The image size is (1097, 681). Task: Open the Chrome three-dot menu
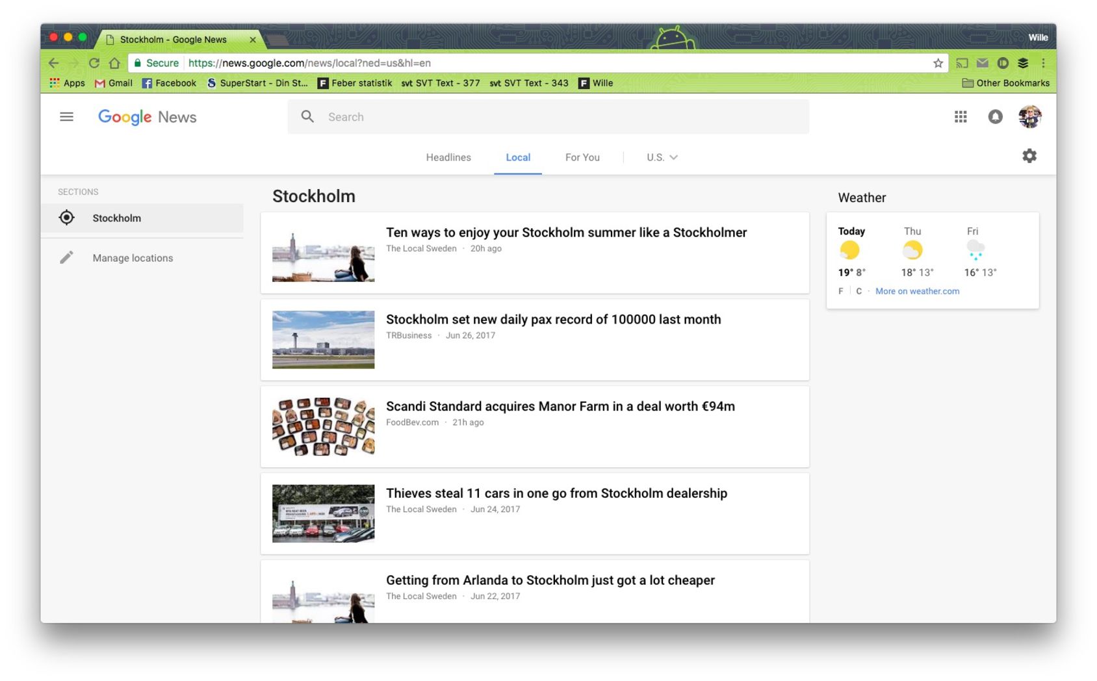tap(1043, 63)
